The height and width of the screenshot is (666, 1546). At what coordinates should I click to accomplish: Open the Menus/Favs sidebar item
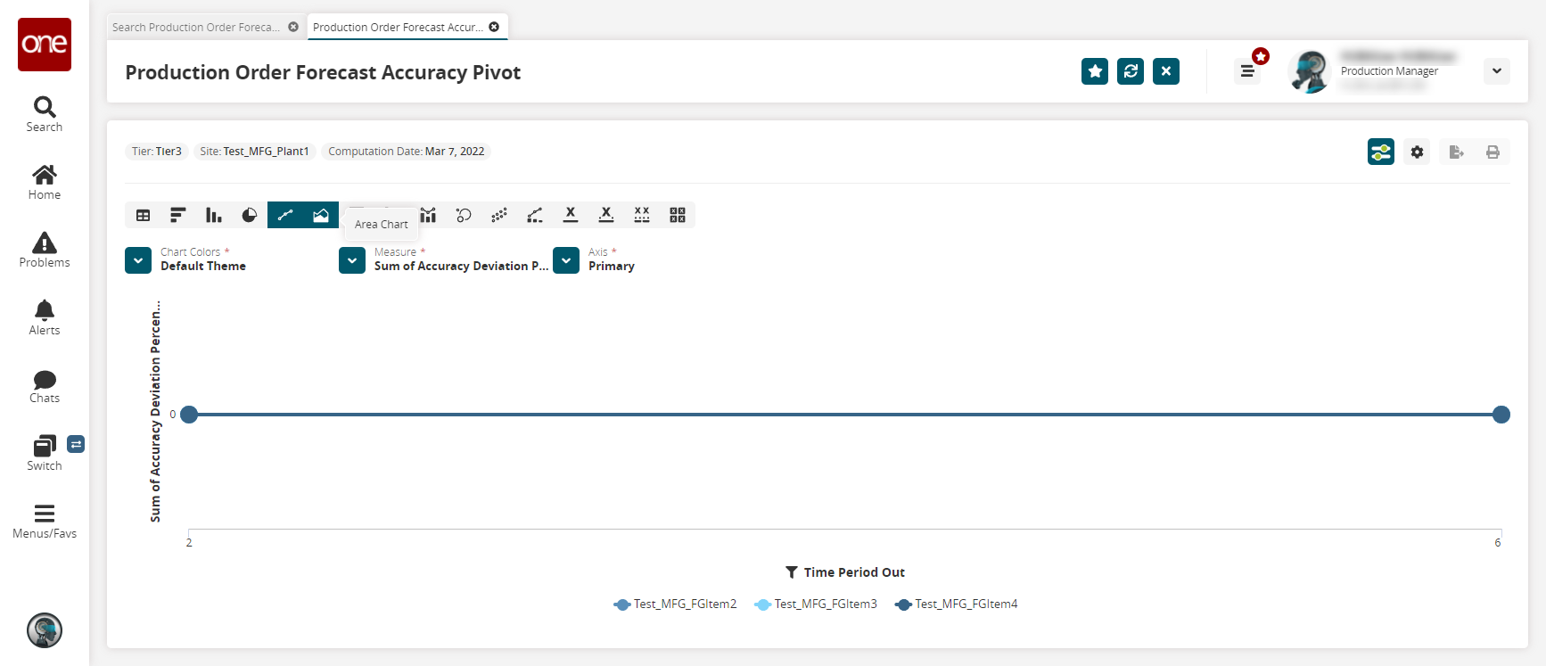[45, 521]
